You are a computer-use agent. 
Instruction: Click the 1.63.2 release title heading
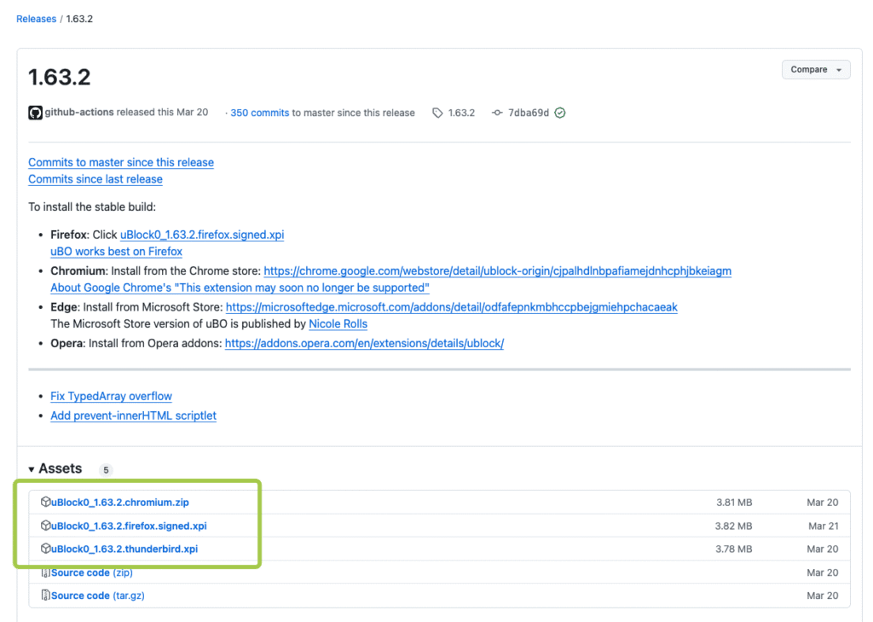[x=60, y=77]
